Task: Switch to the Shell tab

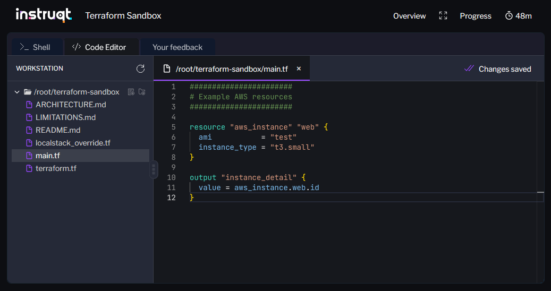Action: point(36,47)
